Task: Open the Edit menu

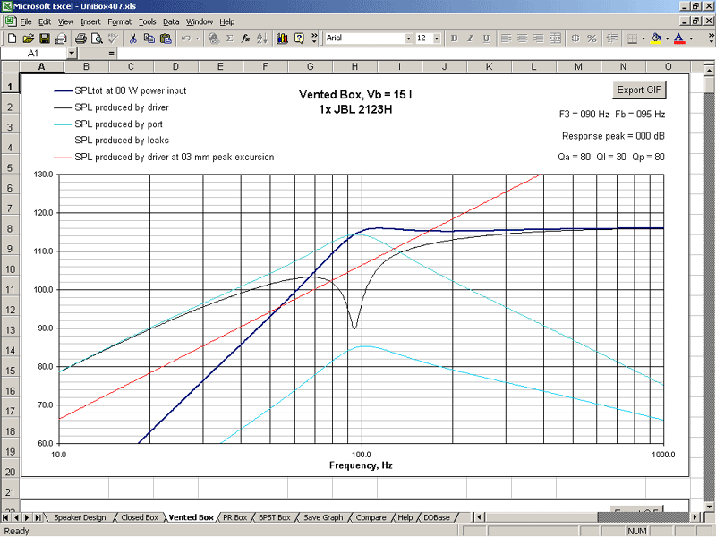Action: pyautogui.click(x=45, y=21)
